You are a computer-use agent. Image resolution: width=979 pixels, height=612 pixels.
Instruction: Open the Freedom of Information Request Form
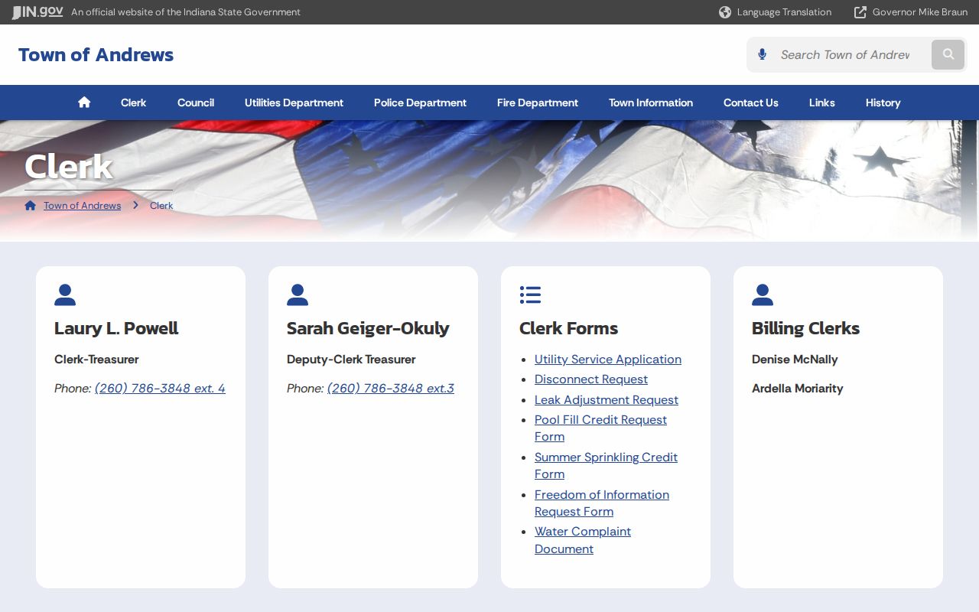pyautogui.click(x=602, y=503)
